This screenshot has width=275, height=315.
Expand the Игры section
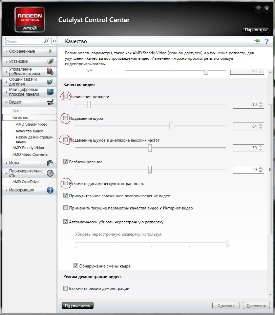coord(6,163)
